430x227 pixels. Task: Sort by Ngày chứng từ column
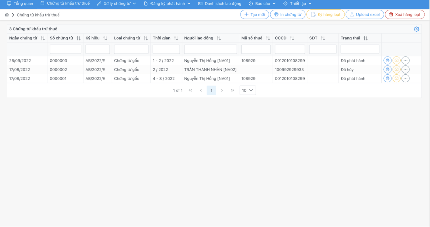pos(43,38)
